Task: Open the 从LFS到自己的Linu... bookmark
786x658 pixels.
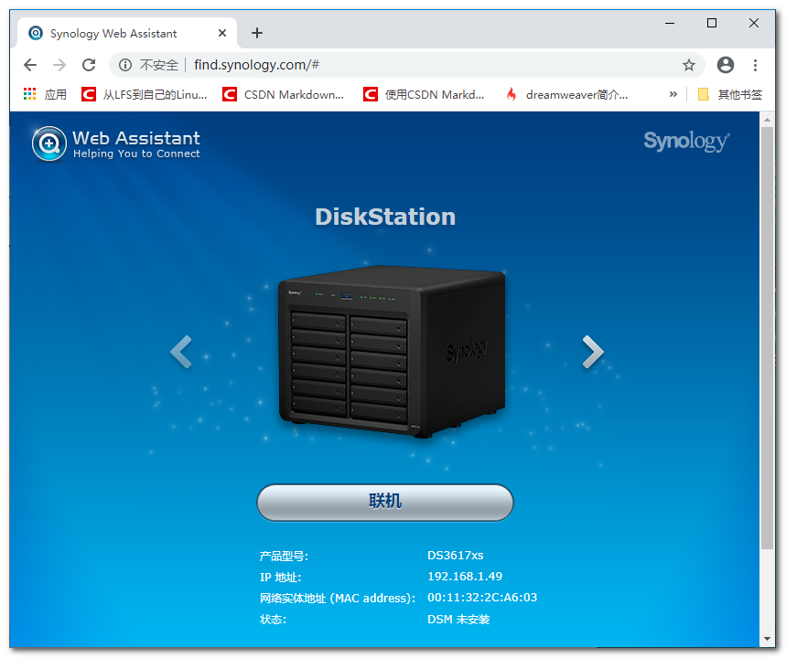Action: (x=145, y=94)
